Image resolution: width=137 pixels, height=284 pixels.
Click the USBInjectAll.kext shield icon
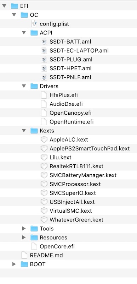tap(44, 202)
